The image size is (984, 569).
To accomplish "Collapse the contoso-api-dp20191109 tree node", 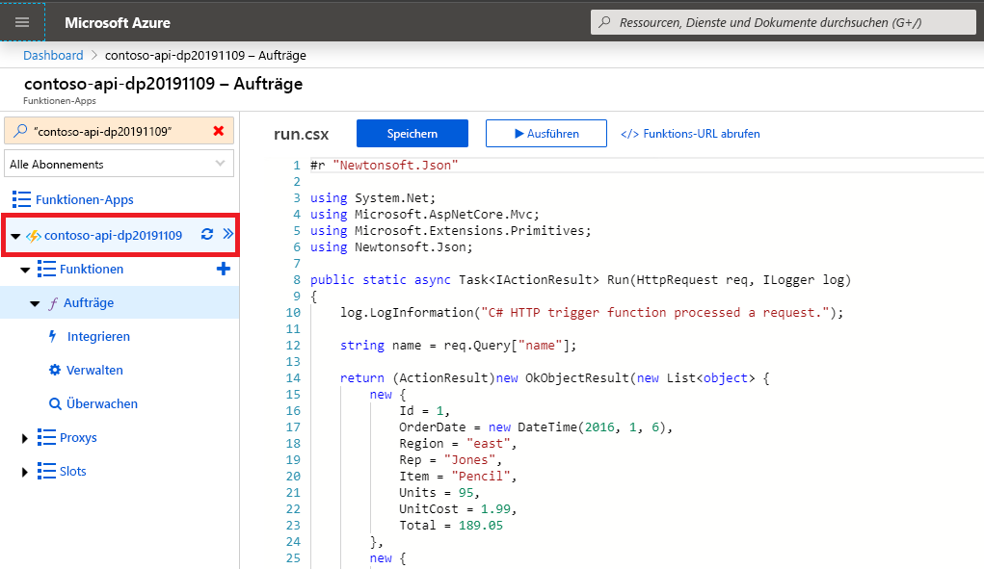I will coord(17,234).
